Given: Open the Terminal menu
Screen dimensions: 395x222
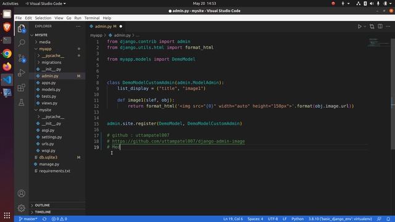Looking at the screenshot, I should pyautogui.click(x=92, y=18).
